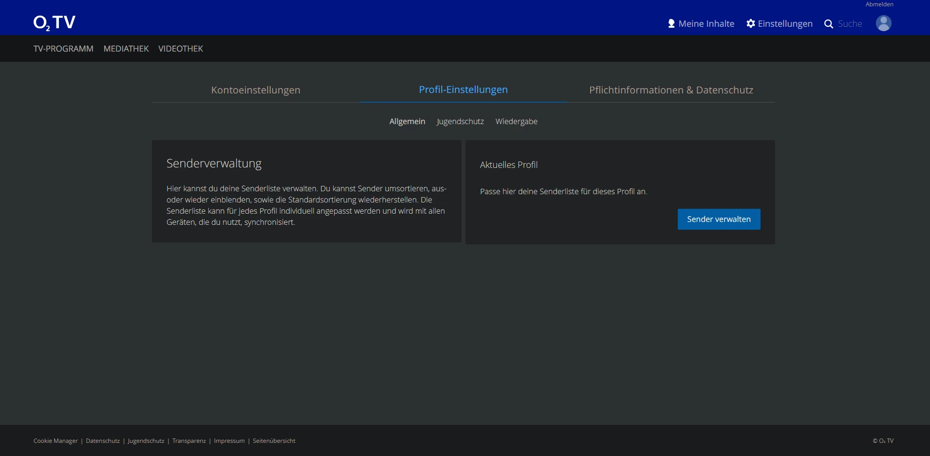The height and width of the screenshot is (456, 930).
Task: Focus the Suche search field
Action: [850, 24]
